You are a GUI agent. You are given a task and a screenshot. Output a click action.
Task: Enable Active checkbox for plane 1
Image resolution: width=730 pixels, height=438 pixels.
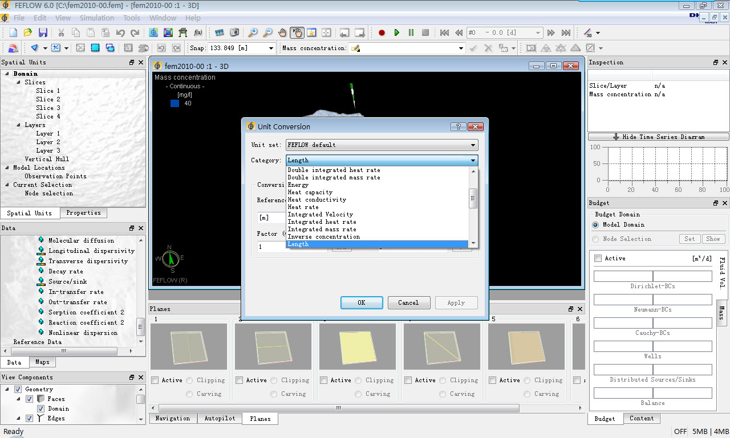156,380
